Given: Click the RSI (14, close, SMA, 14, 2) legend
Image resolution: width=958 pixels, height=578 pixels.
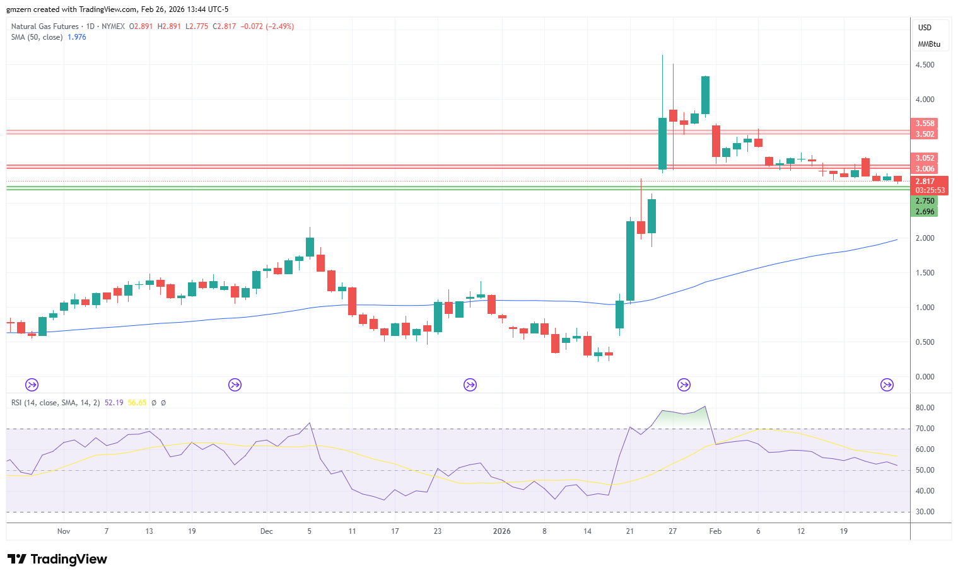Looking at the screenshot, I should 55,403.
